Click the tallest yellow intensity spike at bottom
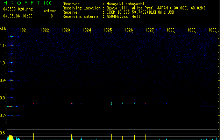The image size is (220, 140). coord(111,134)
